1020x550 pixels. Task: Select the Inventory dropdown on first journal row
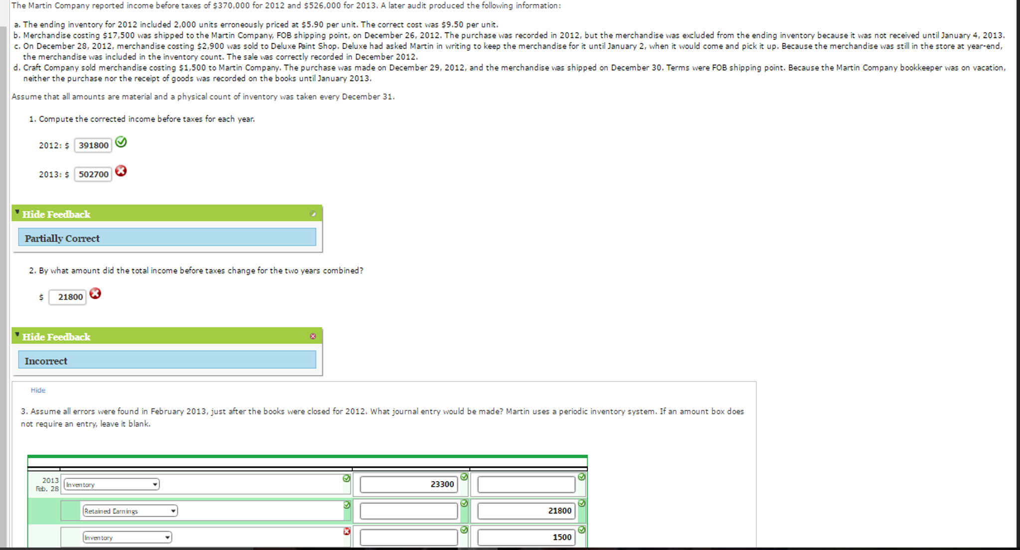109,484
